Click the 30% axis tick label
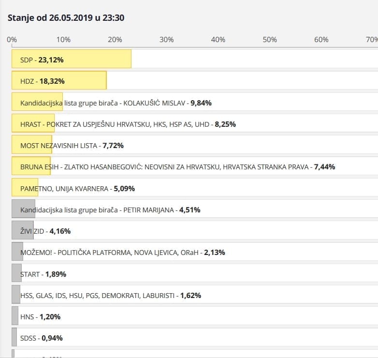Screen dimensions: 378x358 tap(166, 40)
